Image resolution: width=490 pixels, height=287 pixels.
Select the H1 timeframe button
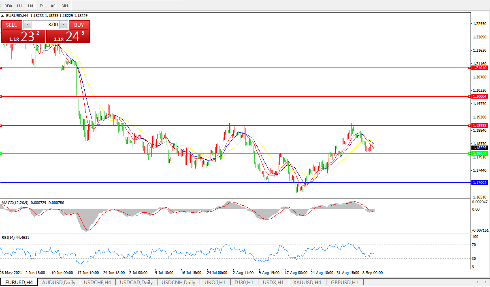coord(19,6)
